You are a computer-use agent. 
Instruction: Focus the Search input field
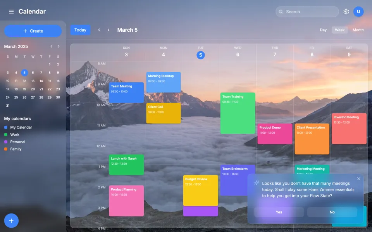[307, 12]
